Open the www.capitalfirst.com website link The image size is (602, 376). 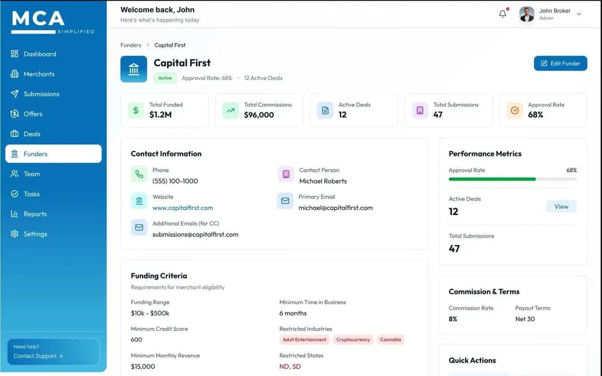click(183, 208)
